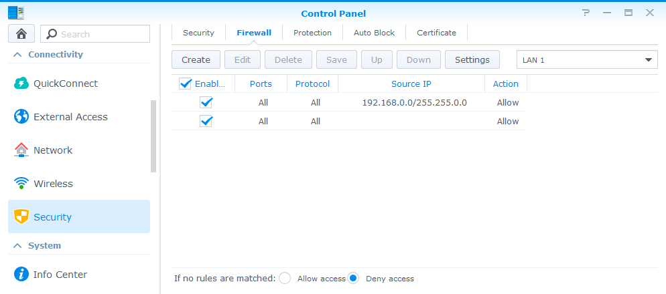Click the Wireless signal icon

(21, 184)
